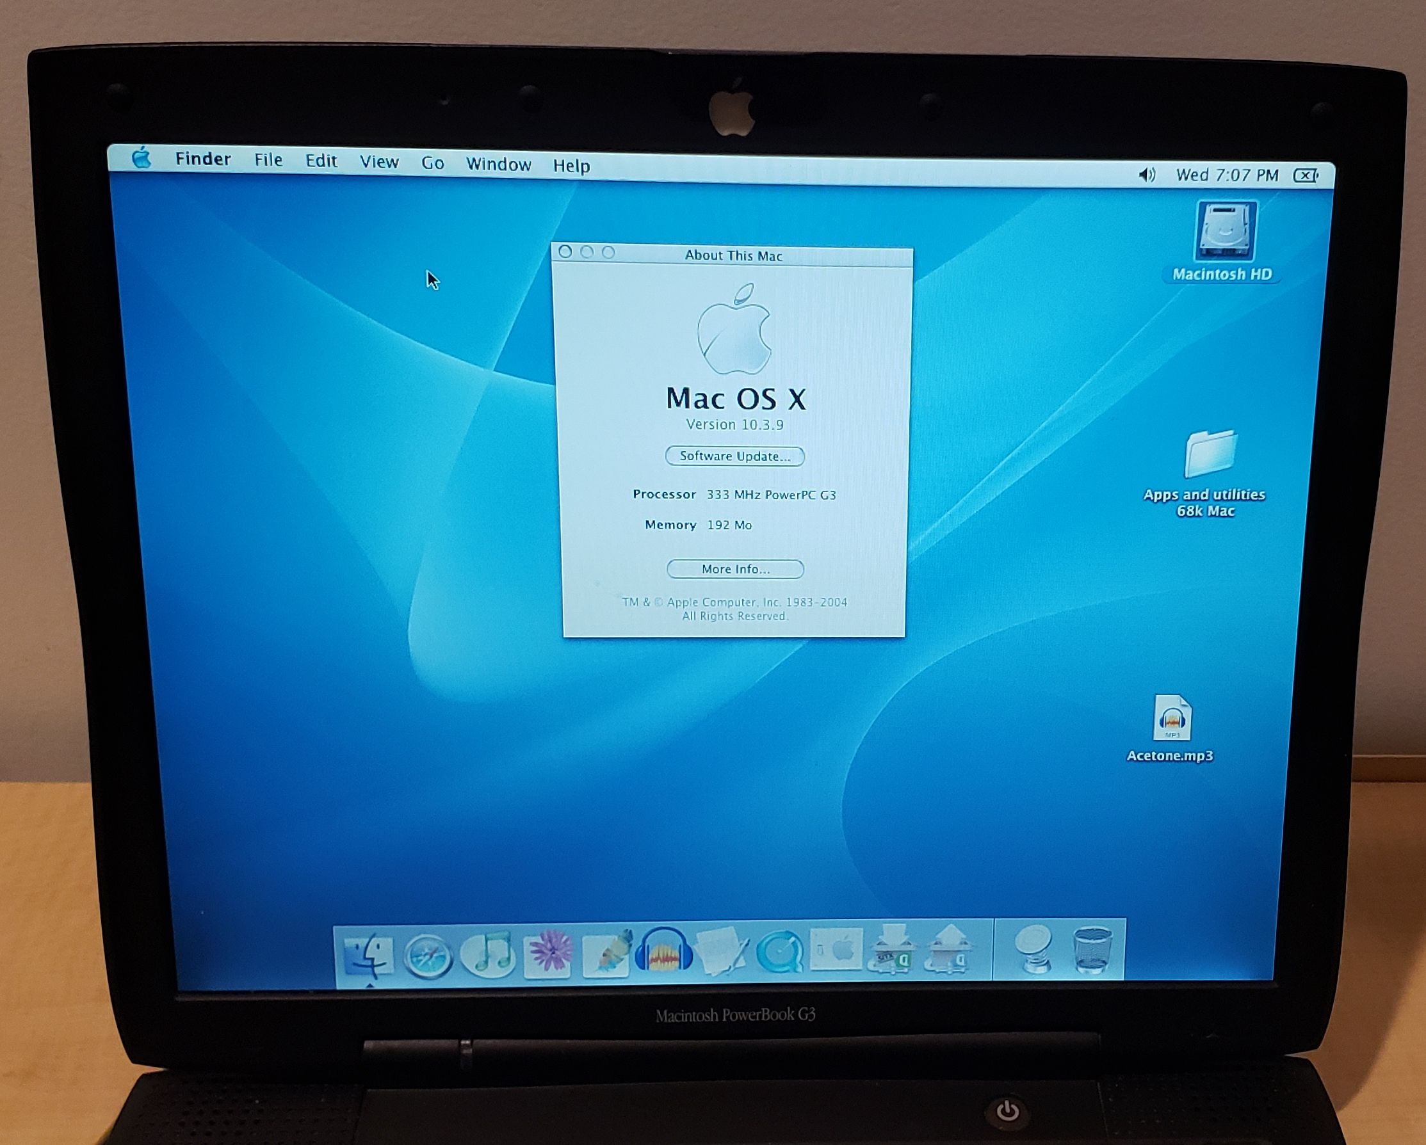The width and height of the screenshot is (1426, 1145).
Task: Open the View menu
Action: [379, 162]
